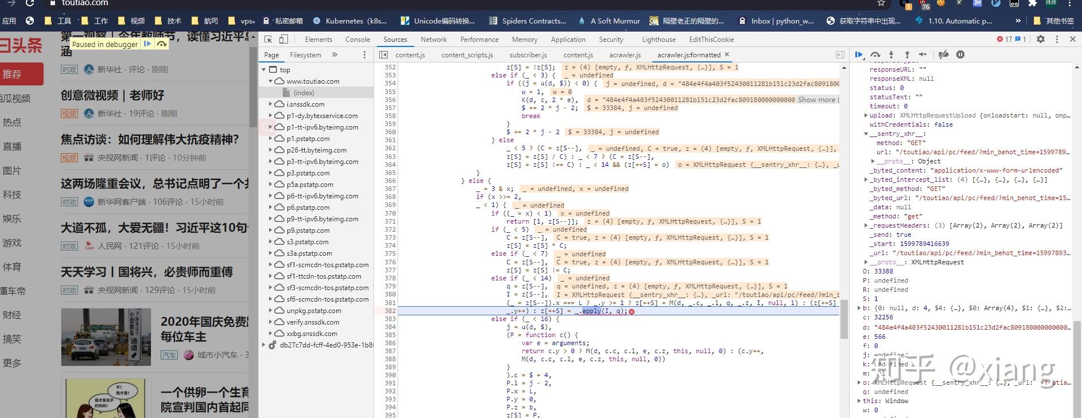The width and height of the screenshot is (1082, 418).
Task: Bookmark this page with the star icon
Action: tap(881, 3)
